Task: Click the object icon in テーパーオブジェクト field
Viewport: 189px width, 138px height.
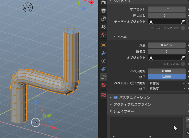Action: (x=151, y=22)
